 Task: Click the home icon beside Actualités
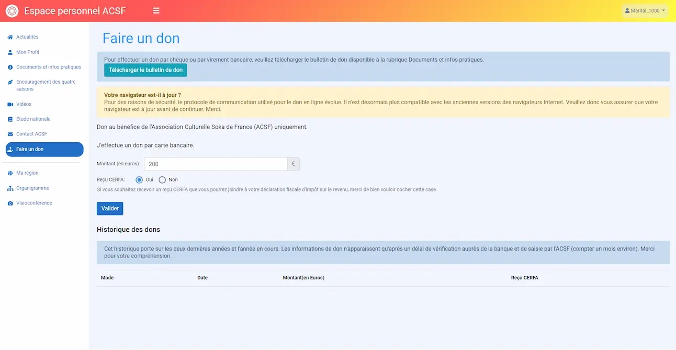[10, 37]
